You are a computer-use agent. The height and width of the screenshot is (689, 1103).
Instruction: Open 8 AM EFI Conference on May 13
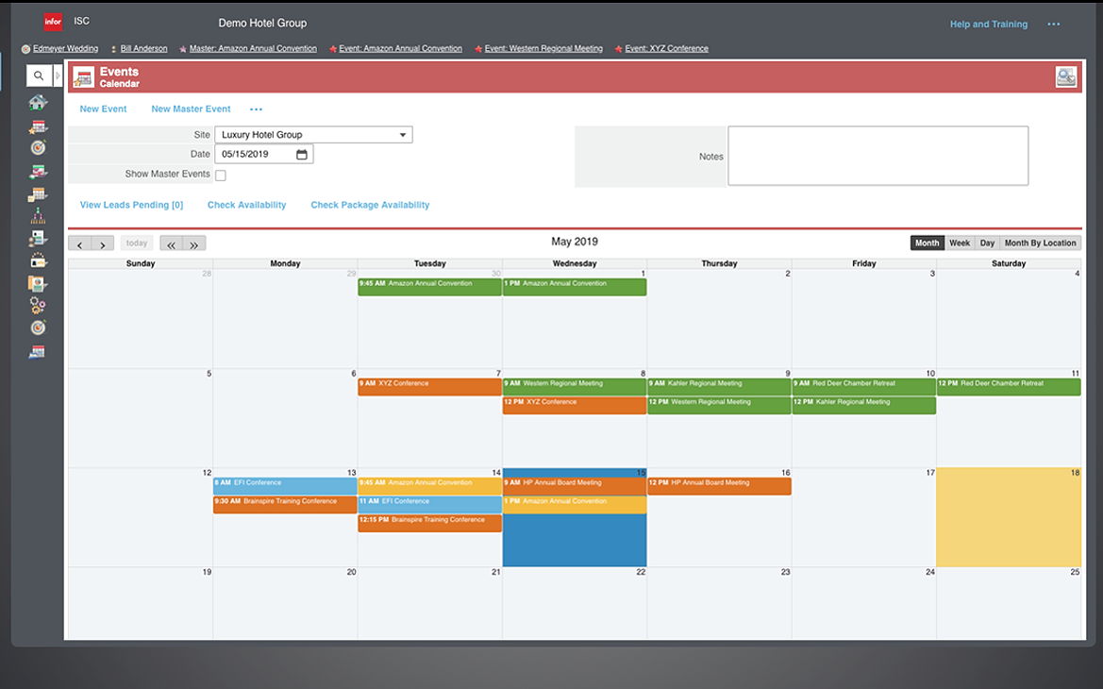[x=286, y=486]
